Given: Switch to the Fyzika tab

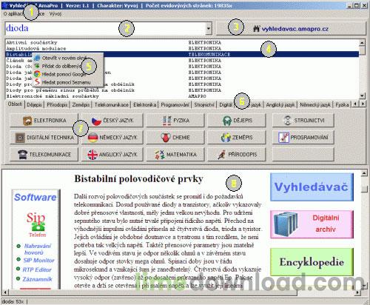Looking at the screenshot, I should click(342, 105).
